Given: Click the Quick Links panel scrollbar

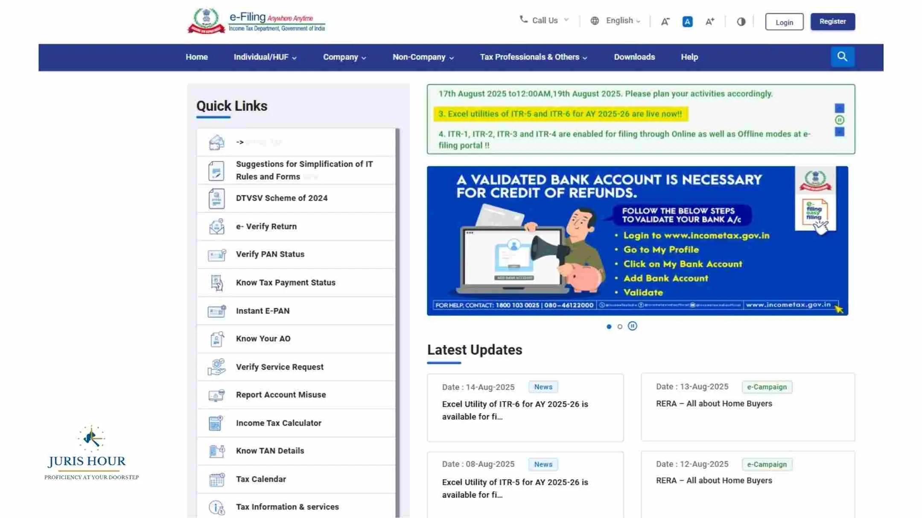Looking at the screenshot, I should click(397, 323).
